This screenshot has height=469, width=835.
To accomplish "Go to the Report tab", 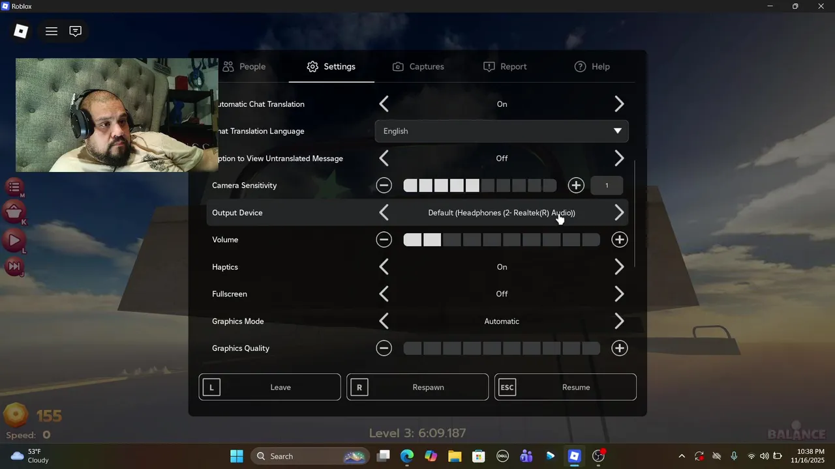I will click(505, 66).
